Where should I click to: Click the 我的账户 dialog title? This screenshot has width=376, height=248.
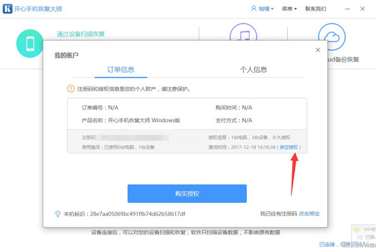66,55
